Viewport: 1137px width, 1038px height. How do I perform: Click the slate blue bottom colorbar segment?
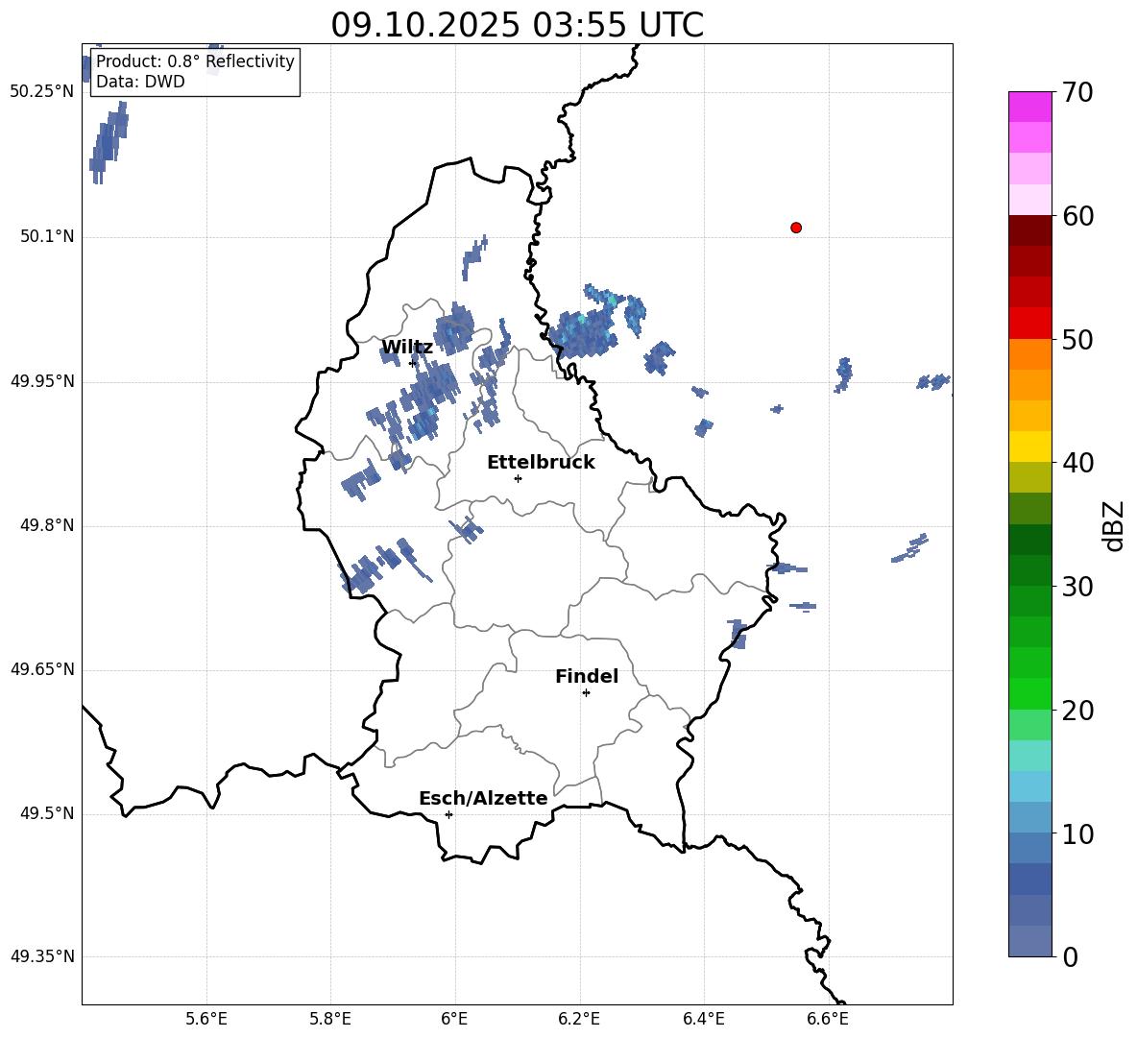1029,941
